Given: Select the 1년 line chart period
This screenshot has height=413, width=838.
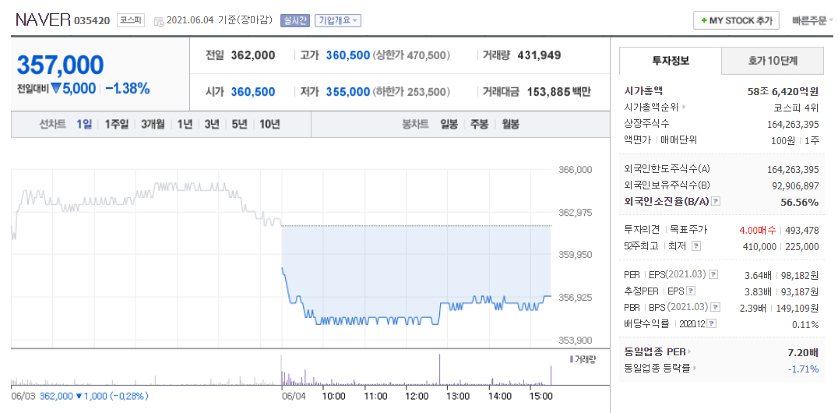Looking at the screenshot, I should [x=185, y=124].
